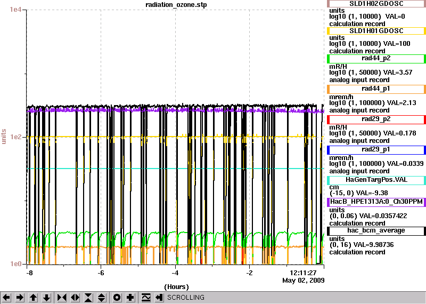Click the vertical 'units' y-axis title
Image resolution: width=426 pixels, height=304 pixels.
pos(4,137)
